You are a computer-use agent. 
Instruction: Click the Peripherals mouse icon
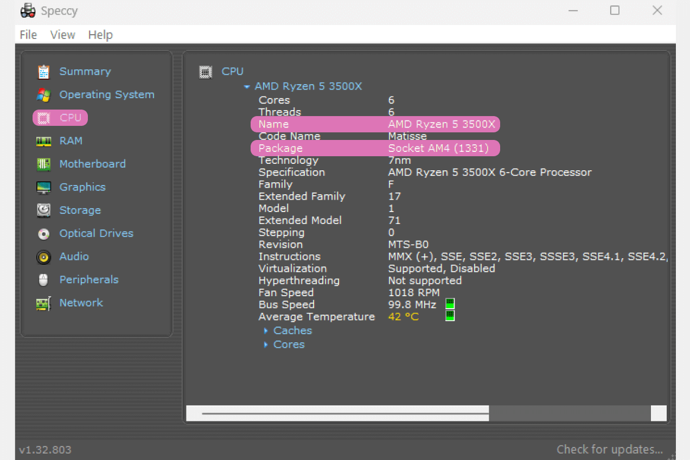[x=43, y=280]
